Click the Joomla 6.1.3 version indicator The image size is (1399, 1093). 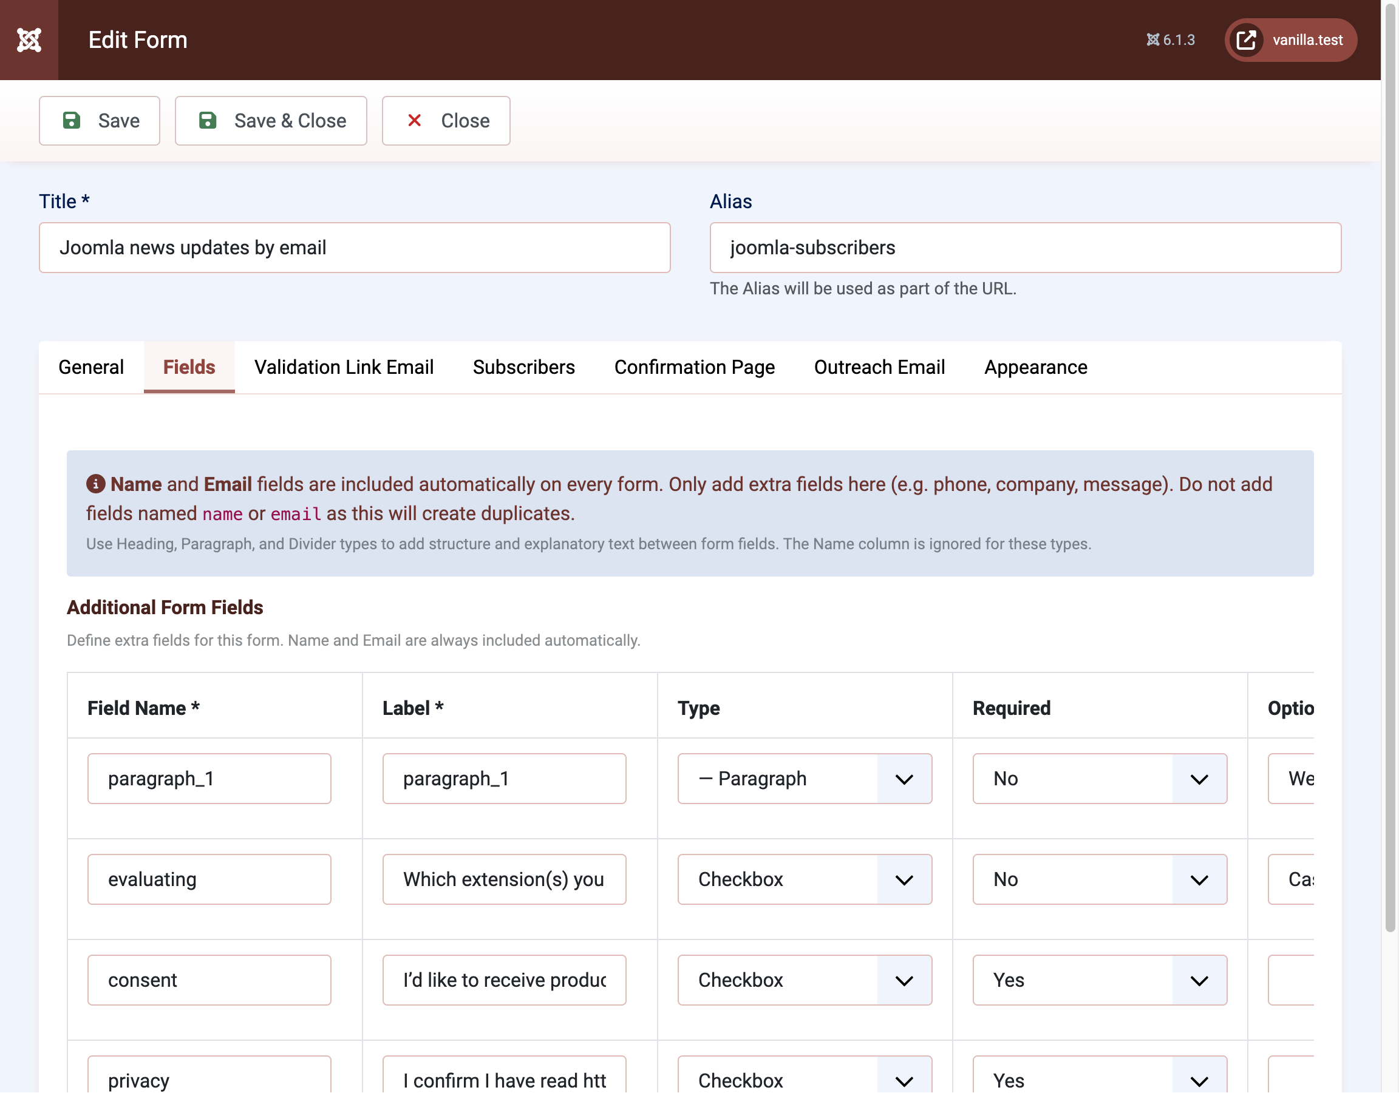(1170, 39)
